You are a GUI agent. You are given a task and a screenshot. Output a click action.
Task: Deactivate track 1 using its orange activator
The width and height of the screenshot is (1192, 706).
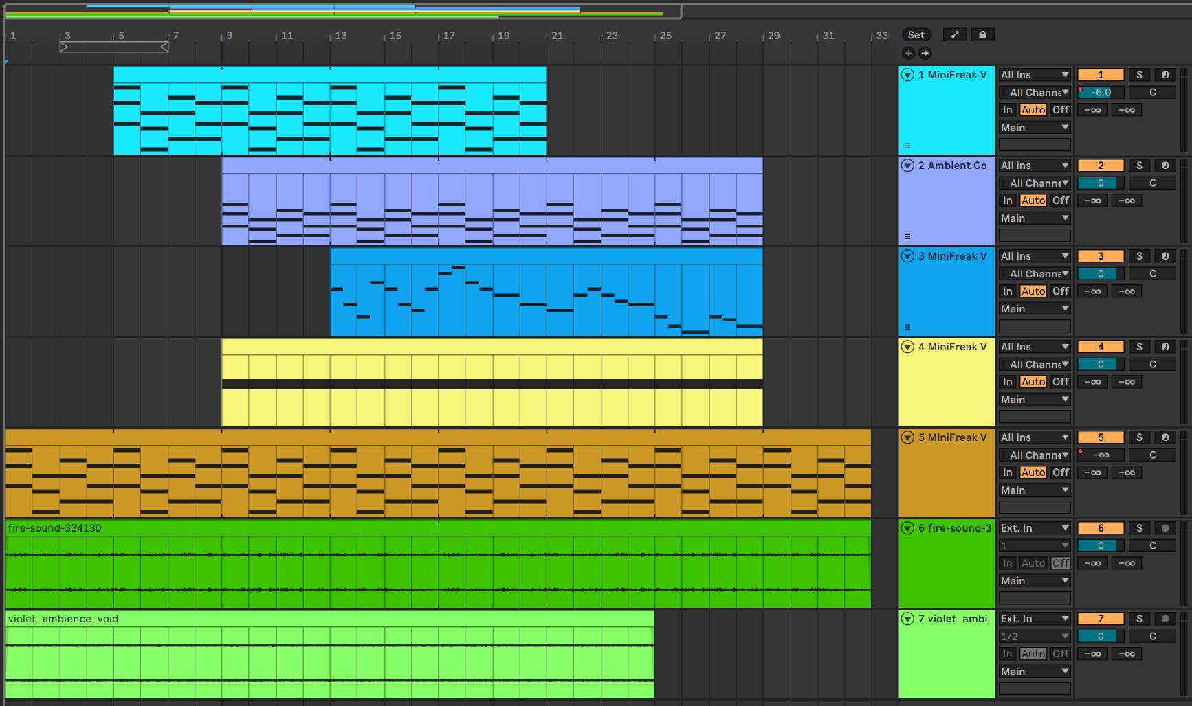point(1101,75)
